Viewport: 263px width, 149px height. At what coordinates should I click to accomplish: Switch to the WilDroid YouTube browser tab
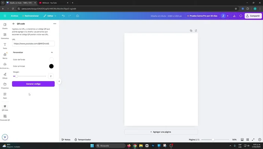[53, 3]
